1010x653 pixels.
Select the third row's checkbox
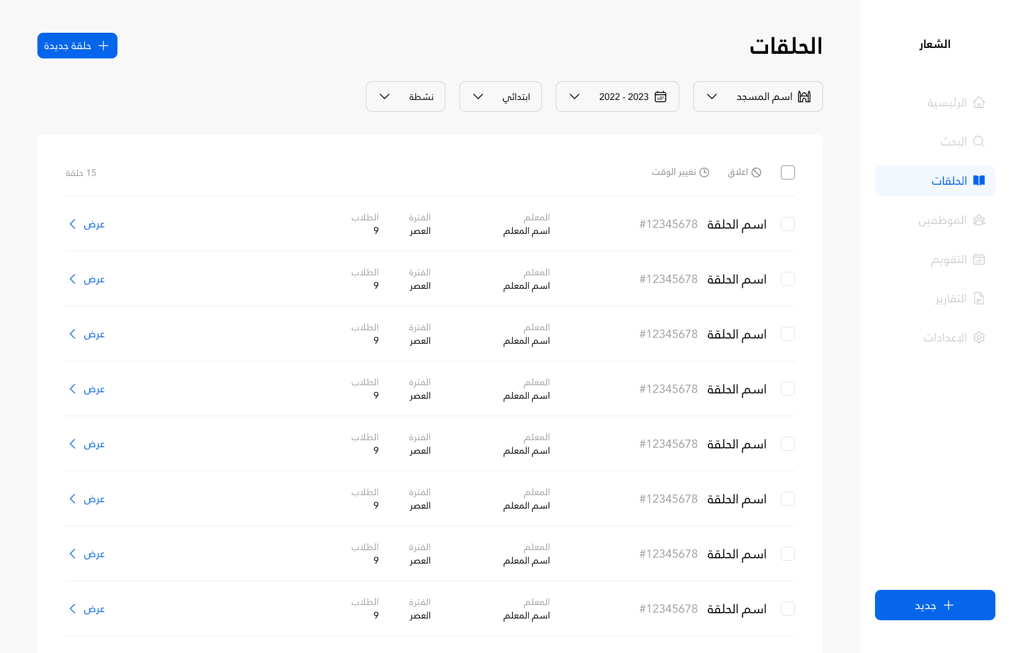788,334
